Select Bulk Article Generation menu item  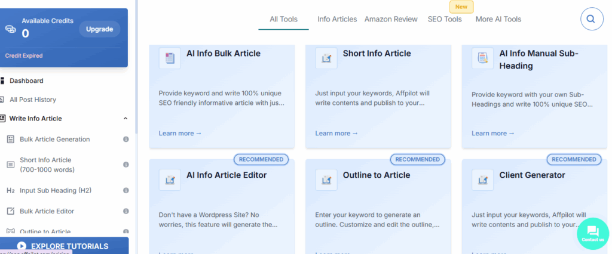point(54,139)
